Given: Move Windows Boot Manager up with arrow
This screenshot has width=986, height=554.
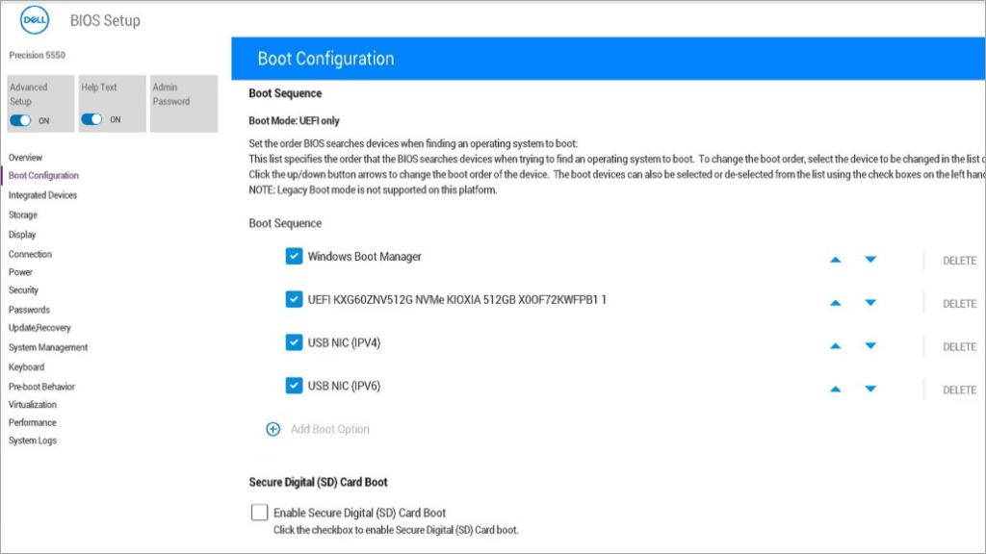Looking at the screenshot, I should tap(836, 260).
